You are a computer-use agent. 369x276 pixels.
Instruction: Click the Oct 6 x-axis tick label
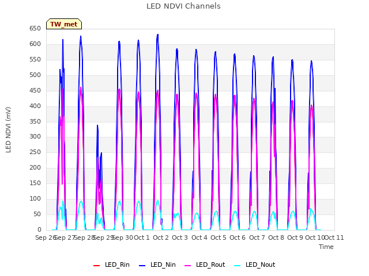238,237
